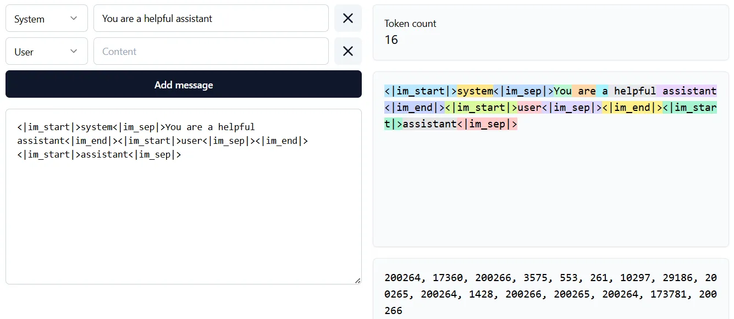
Task: Click the token ID list starting with 200264
Action: click(x=550, y=294)
